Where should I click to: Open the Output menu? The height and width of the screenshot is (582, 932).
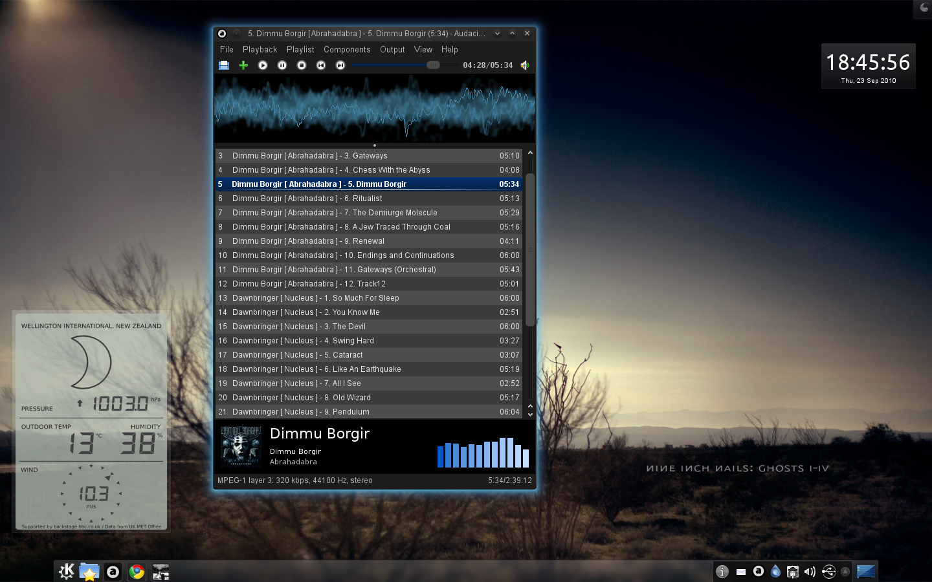(392, 50)
